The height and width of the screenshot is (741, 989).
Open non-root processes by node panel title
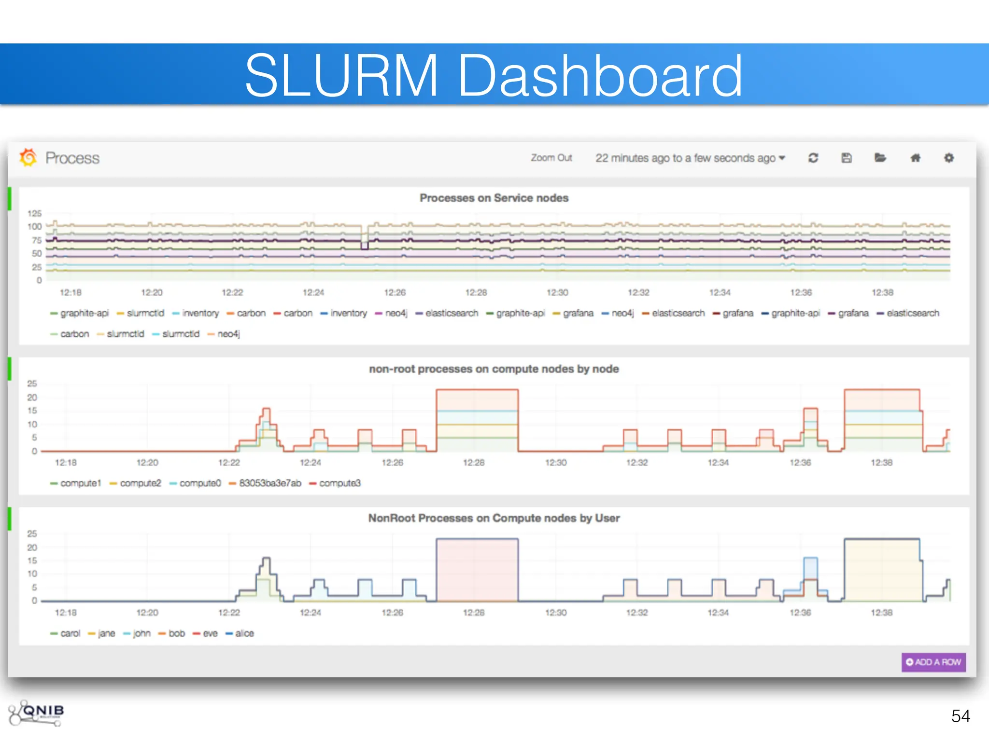pos(494,369)
